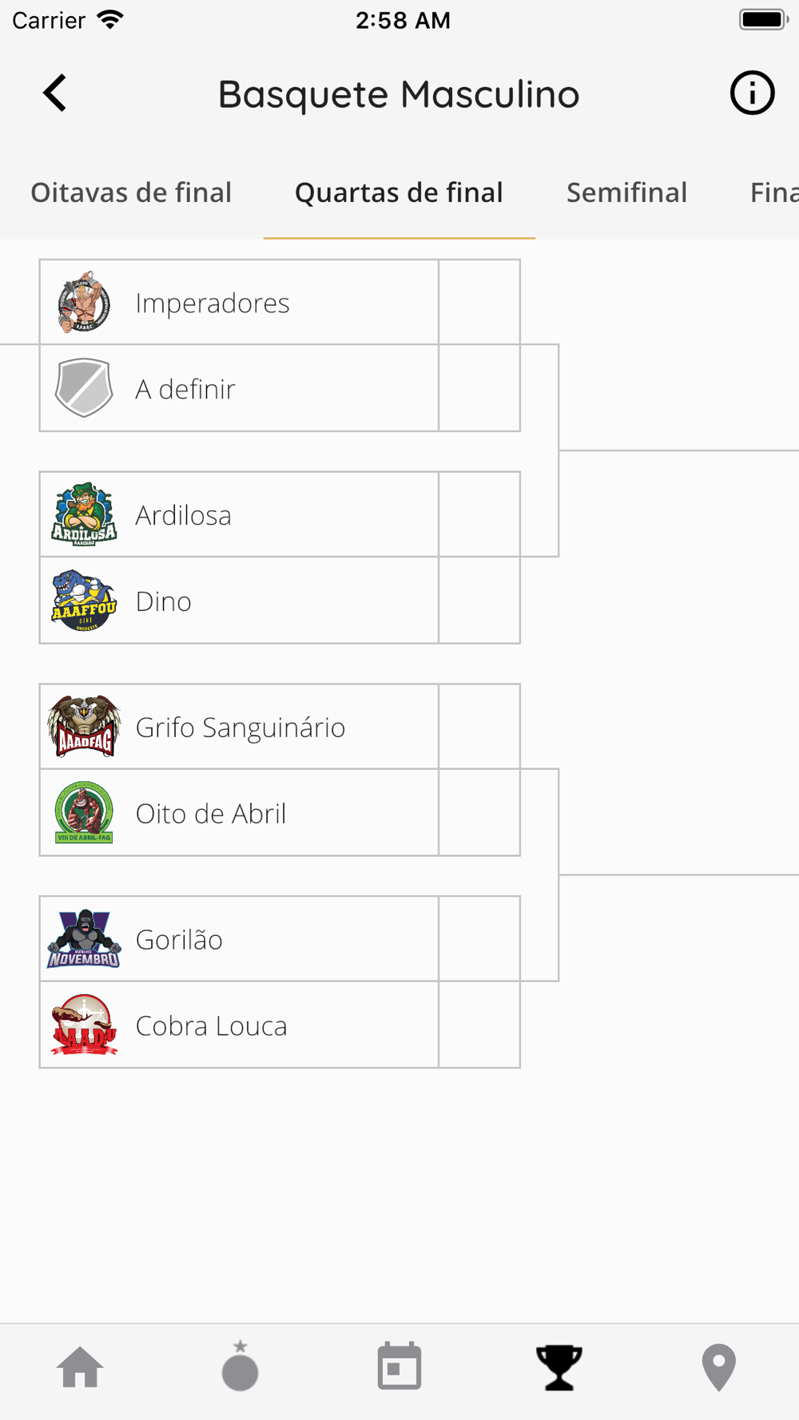Tap the A definir placeholder shield

84,389
